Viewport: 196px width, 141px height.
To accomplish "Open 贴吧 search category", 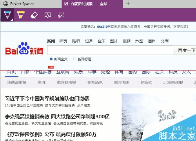I will coord(76,41).
